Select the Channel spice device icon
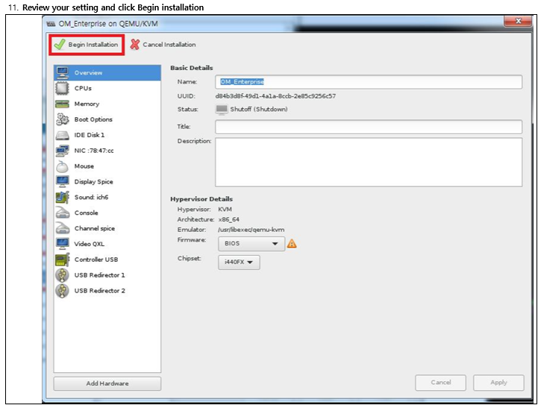541x411 pixels. pyautogui.click(x=63, y=228)
